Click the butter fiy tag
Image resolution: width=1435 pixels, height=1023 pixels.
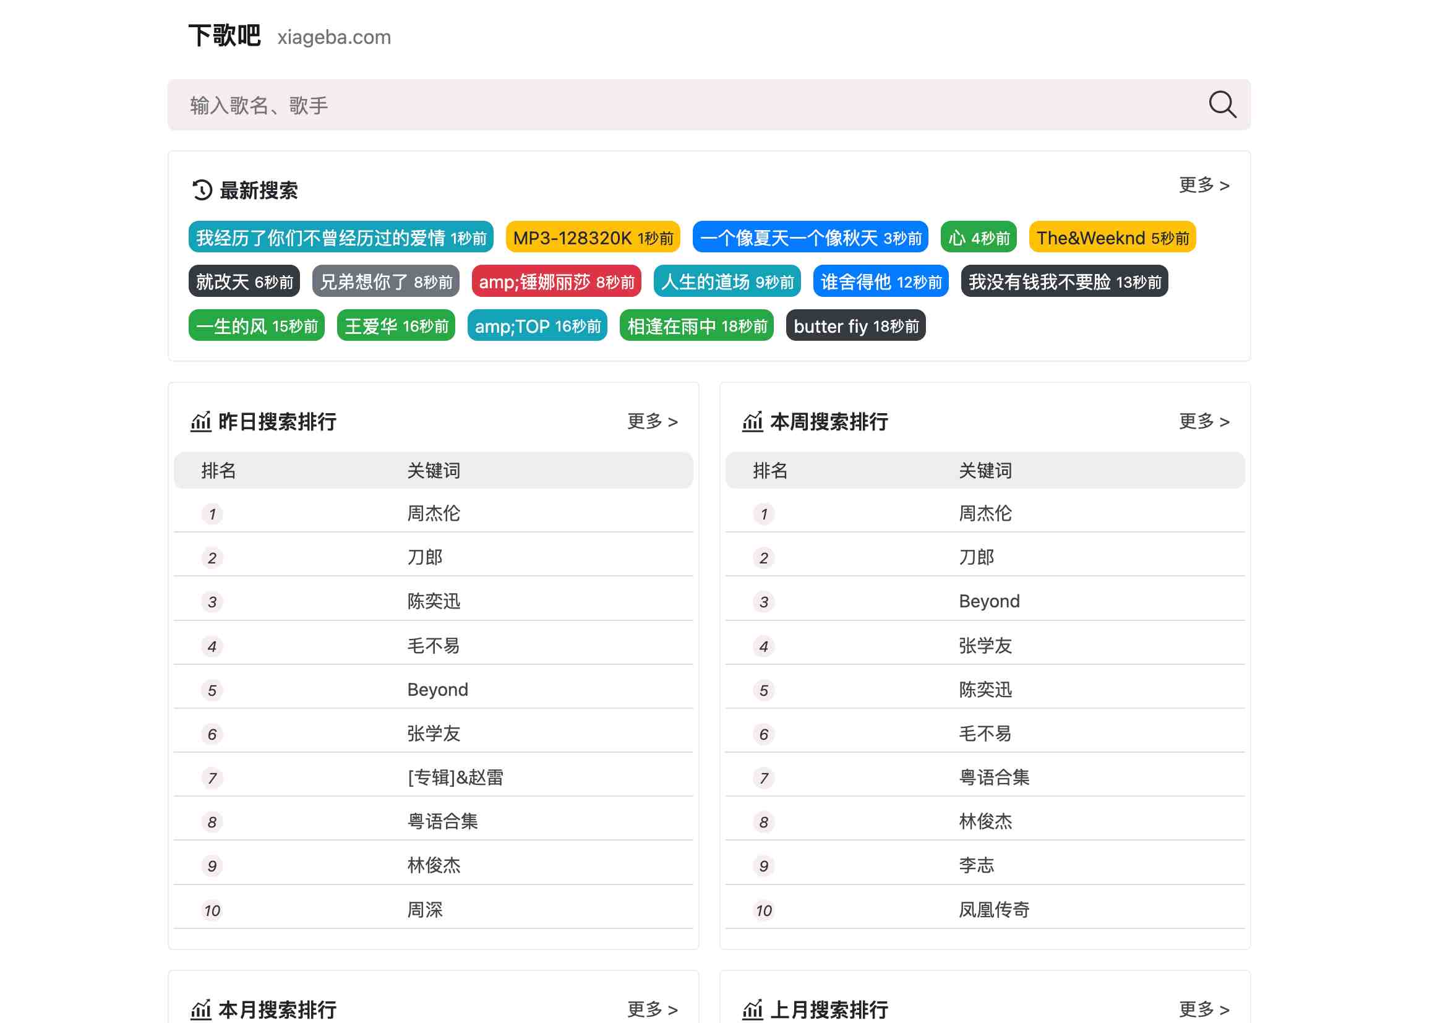855,326
